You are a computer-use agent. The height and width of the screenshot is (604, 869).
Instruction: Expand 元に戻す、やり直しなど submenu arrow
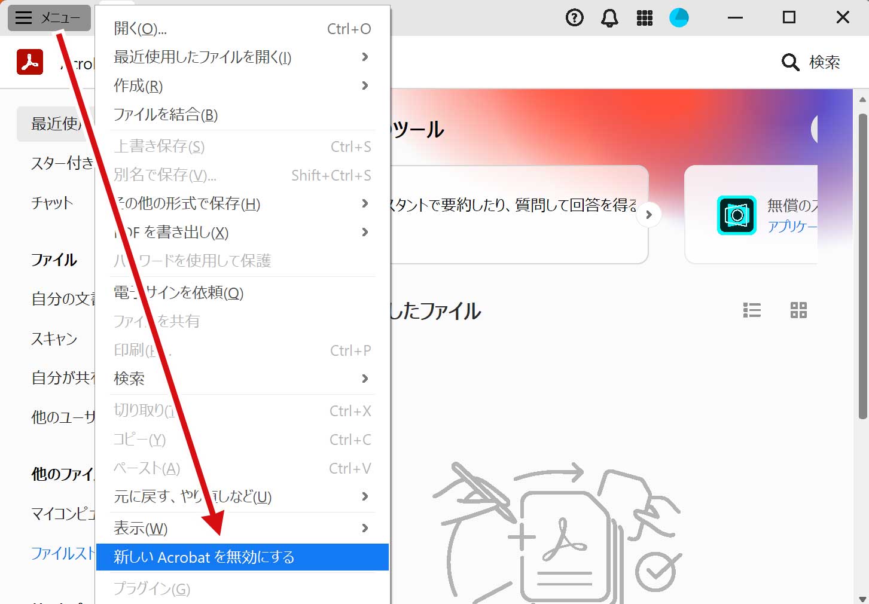point(365,496)
